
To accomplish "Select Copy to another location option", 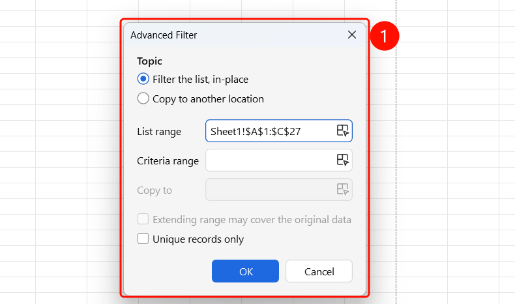I will click(143, 99).
